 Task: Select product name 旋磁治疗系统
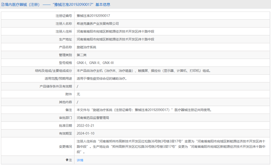coord(86,47)
